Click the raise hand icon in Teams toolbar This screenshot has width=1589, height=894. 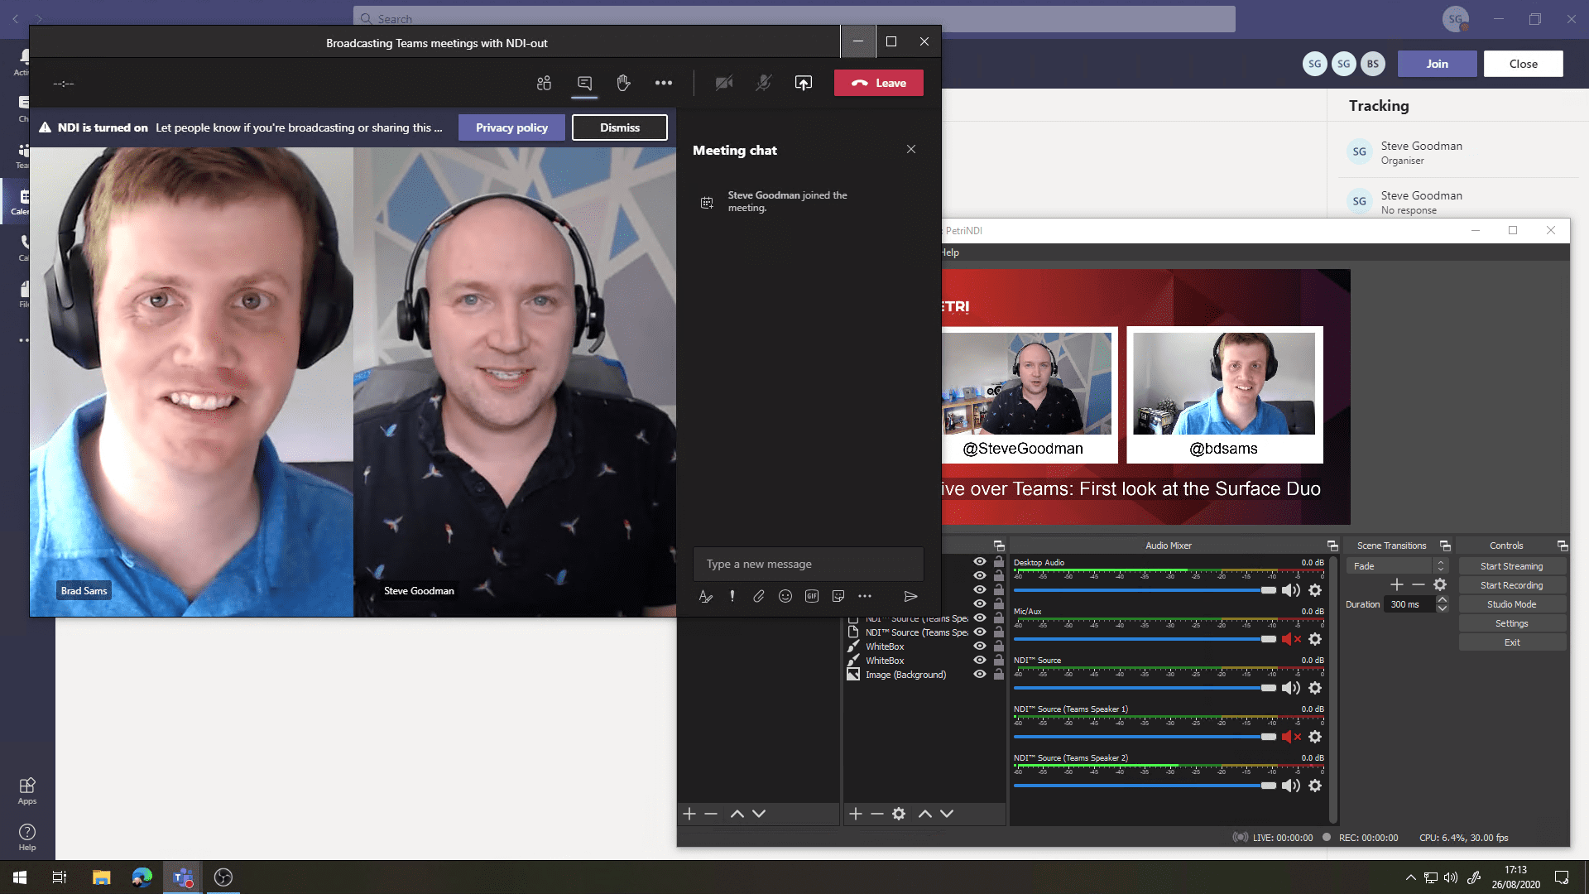tap(623, 83)
